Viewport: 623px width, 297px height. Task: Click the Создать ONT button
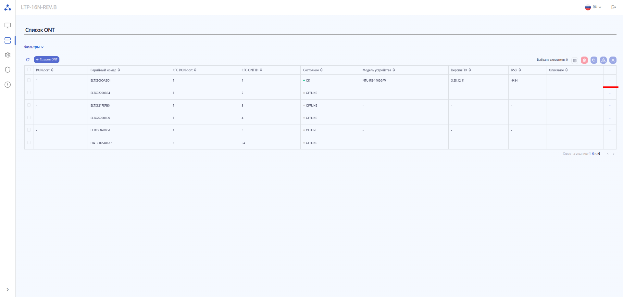click(x=46, y=60)
